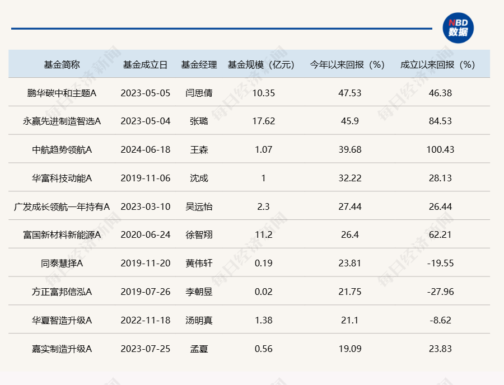The width and height of the screenshot is (504, 385).
Task: Click fund manager 黄伟轩
Action: [x=199, y=264]
